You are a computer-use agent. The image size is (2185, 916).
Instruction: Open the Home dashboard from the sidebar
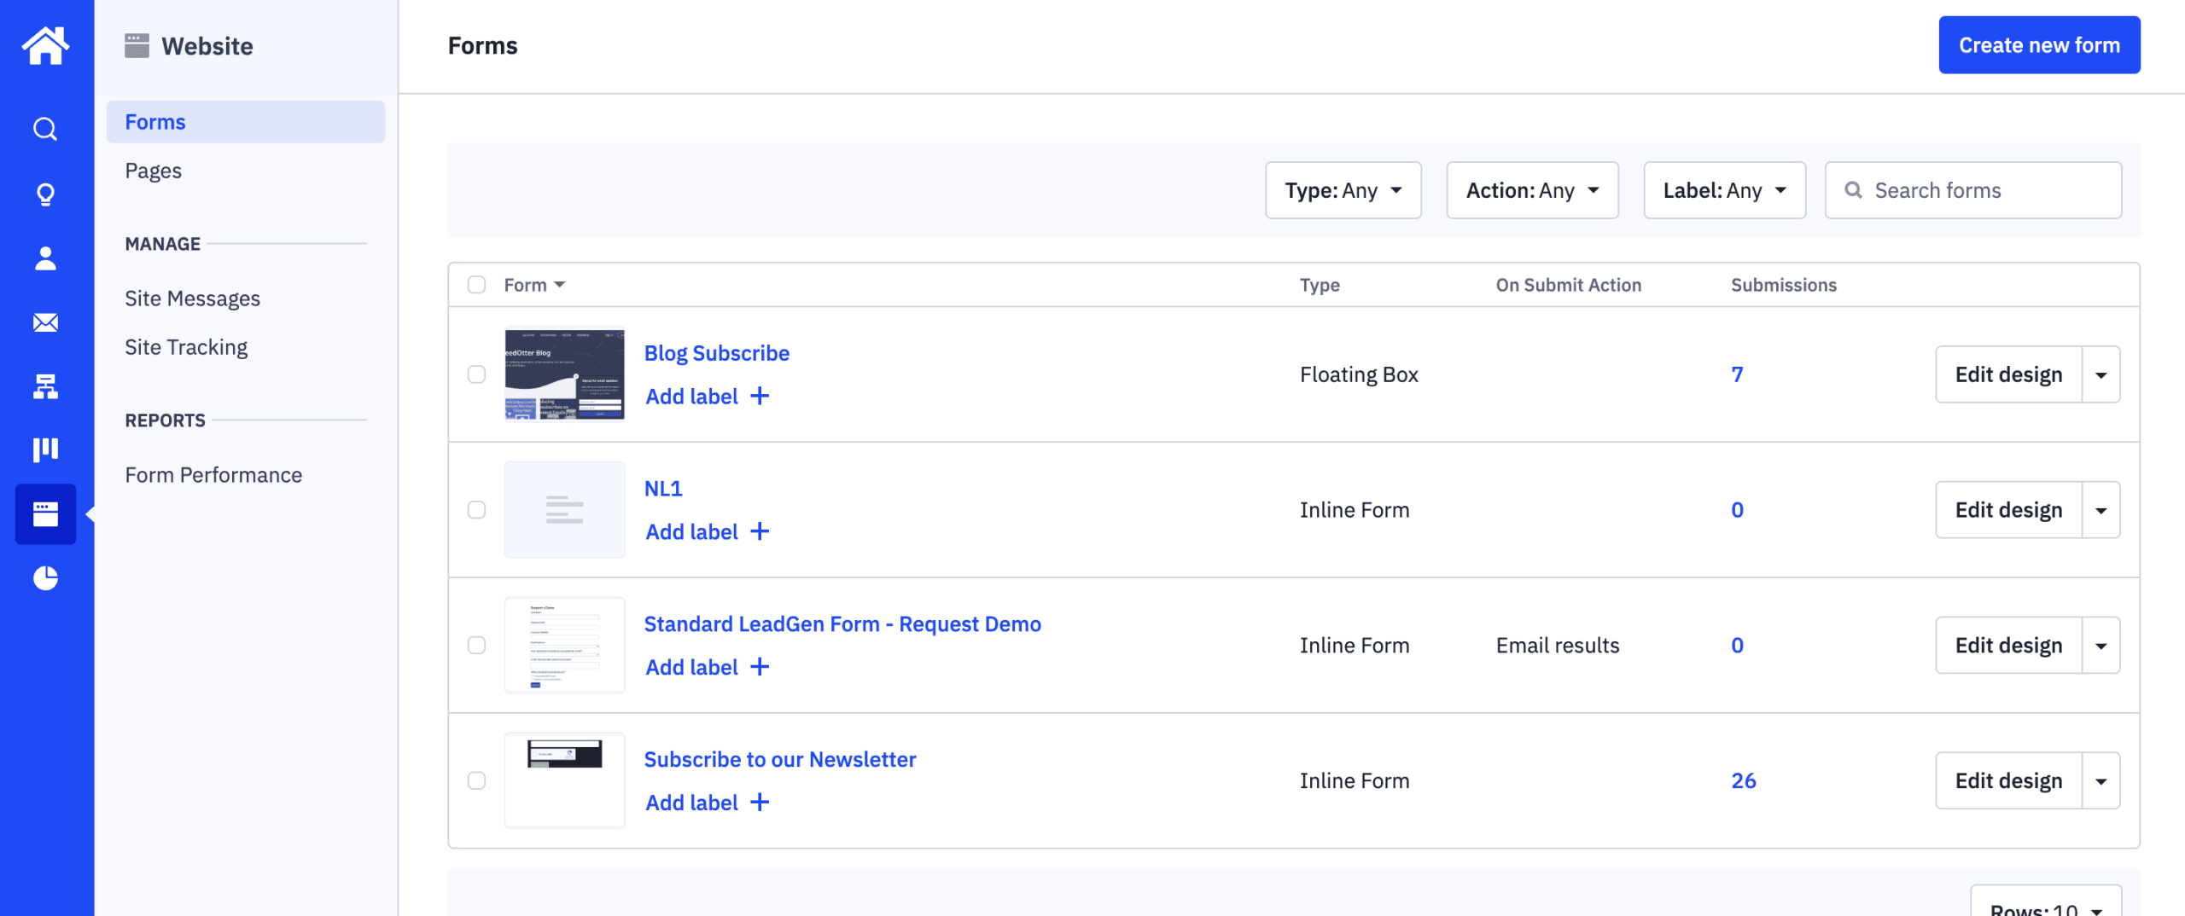44,45
